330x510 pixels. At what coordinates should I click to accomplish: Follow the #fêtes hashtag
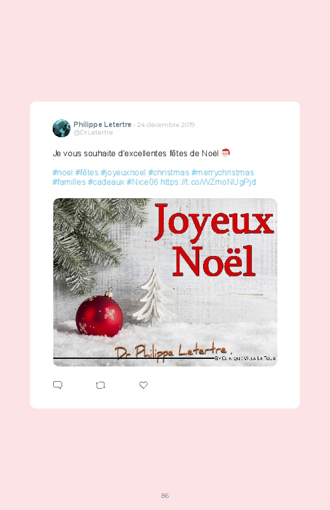pyautogui.click(x=87, y=172)
